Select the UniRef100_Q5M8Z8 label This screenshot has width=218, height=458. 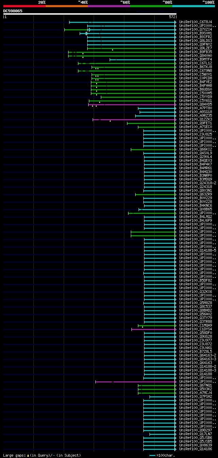pos(196,303)
